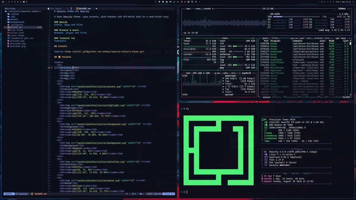Click the markdown icon on the README.md tab
The image size is (356, 200).
point(77,9)
